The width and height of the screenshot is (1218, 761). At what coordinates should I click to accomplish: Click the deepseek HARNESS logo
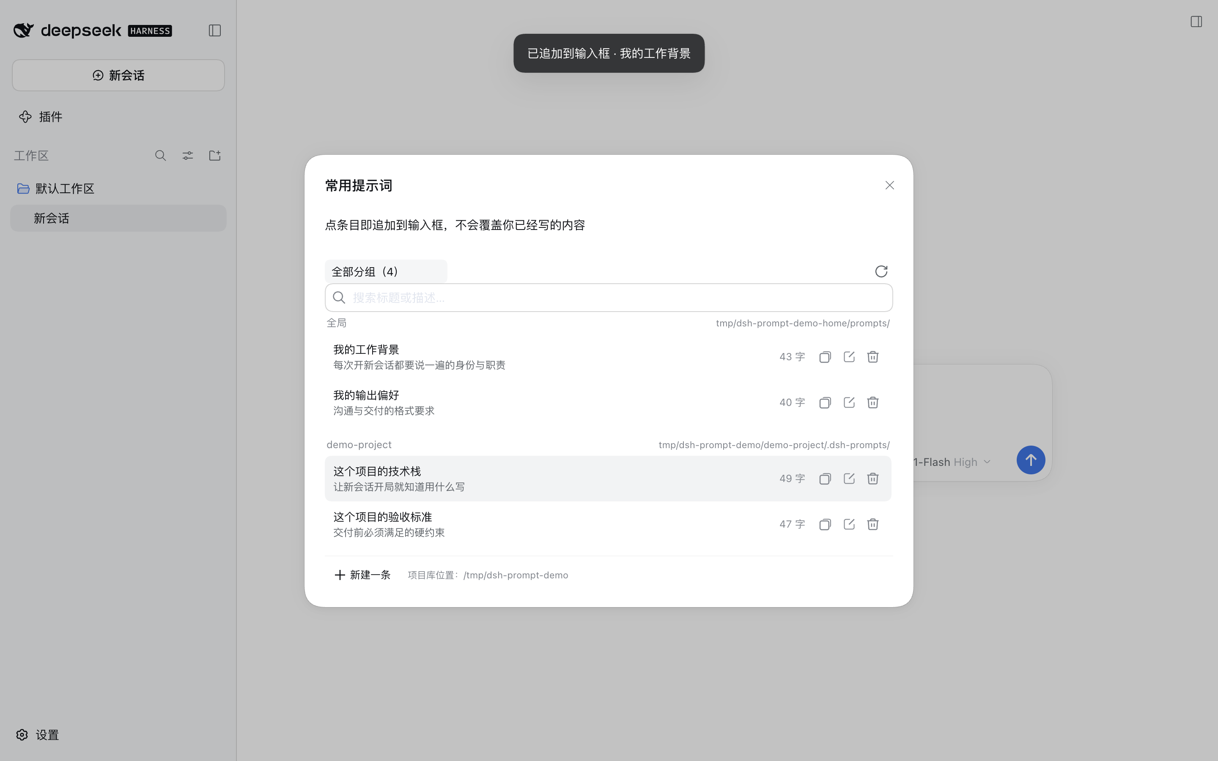tap(93, 31)
